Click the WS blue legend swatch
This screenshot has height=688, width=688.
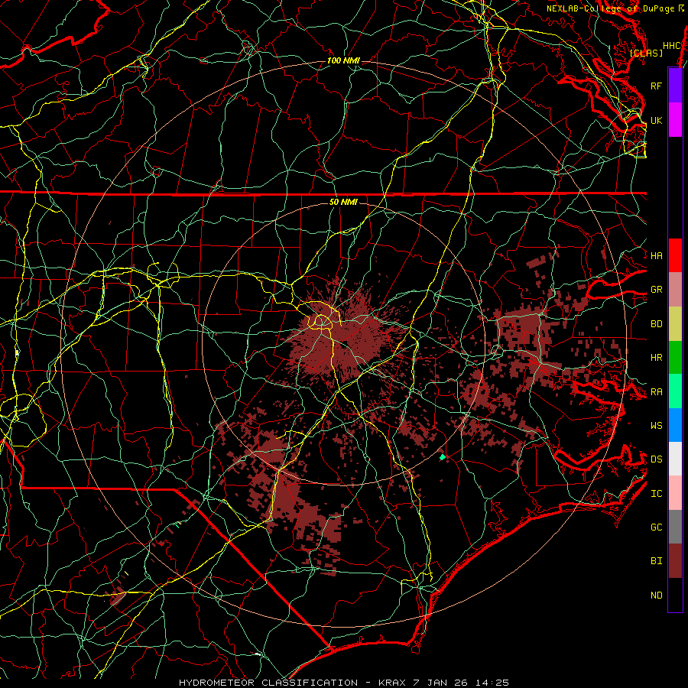click(x=675, y=425)
